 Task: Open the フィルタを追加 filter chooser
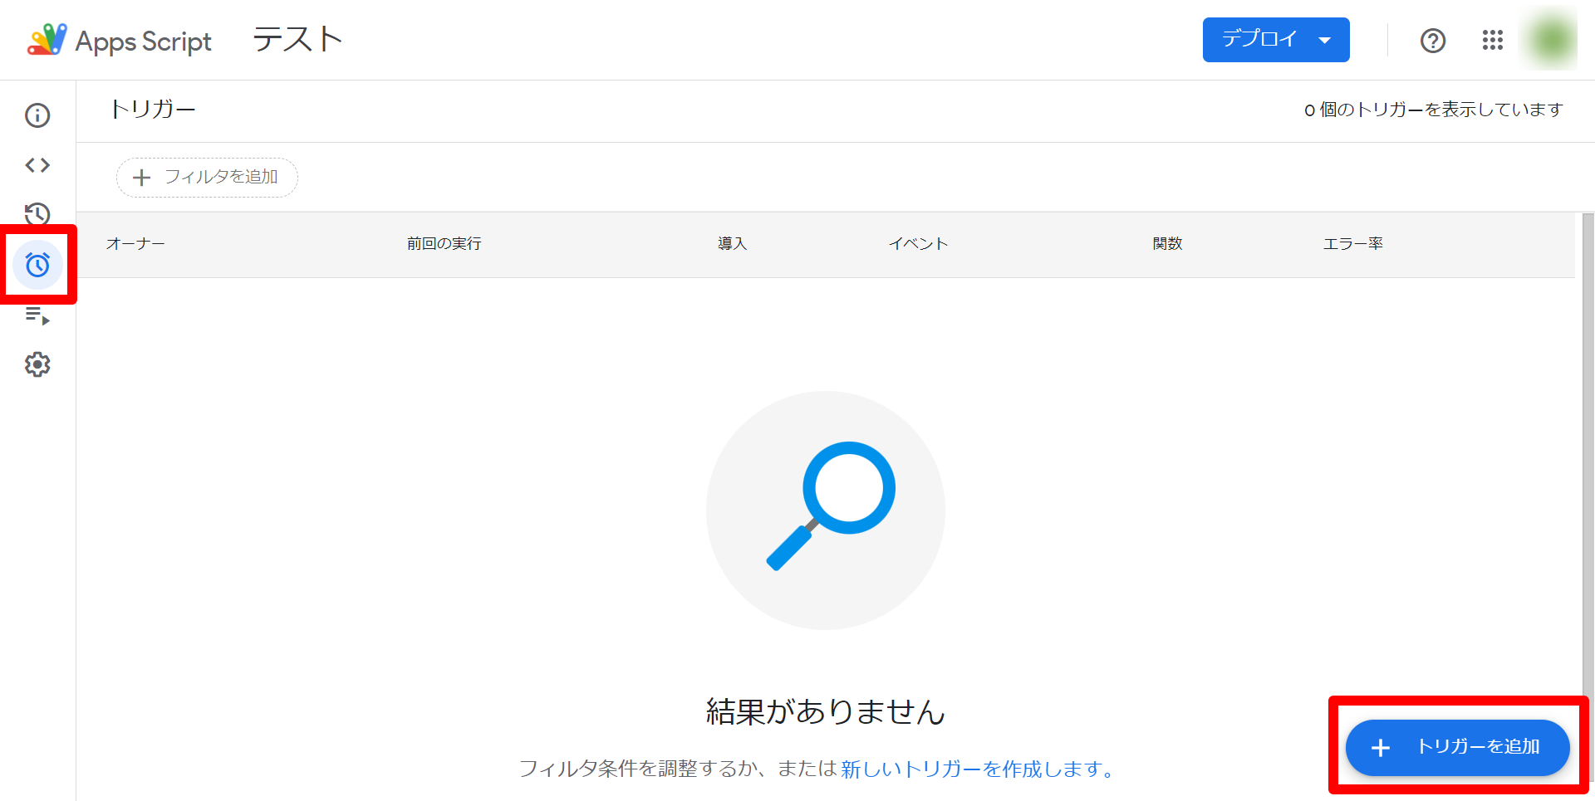pos(206,177)
